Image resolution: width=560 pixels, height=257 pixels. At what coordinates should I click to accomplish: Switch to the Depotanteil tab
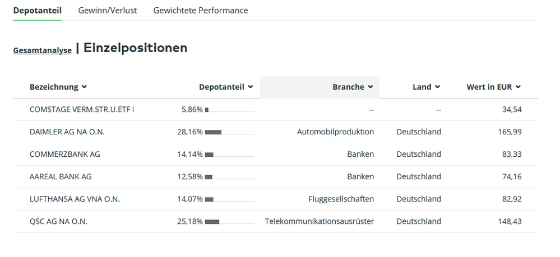[38, 11]
